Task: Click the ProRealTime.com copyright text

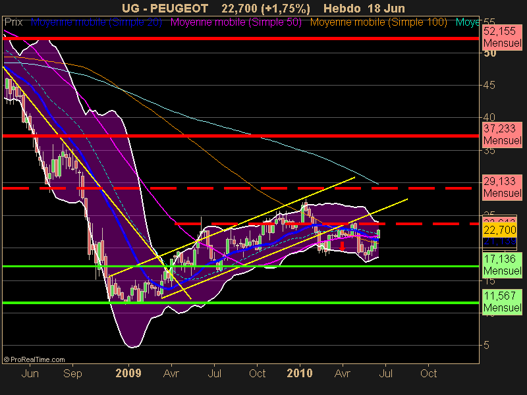Action: tap(34, 359)
